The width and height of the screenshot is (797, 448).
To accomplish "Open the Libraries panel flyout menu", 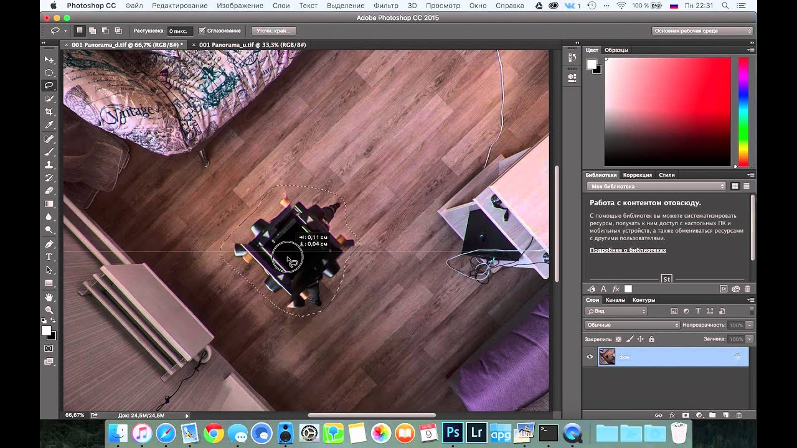I will point(752,175).
